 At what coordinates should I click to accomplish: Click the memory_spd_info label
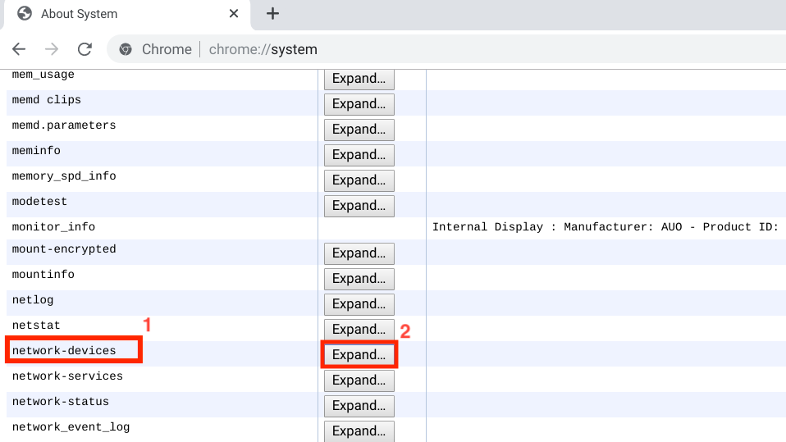64,176
